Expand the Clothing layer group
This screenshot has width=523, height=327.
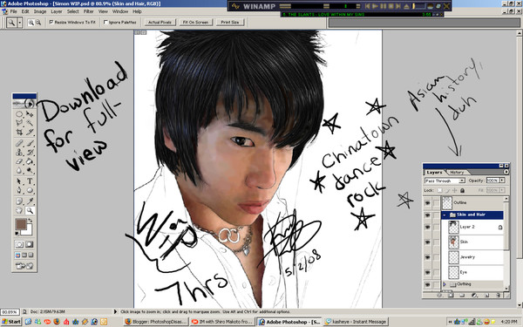coord(445,284)
